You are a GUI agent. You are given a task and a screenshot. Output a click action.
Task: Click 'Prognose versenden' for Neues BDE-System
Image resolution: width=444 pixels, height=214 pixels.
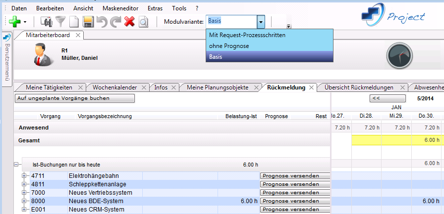(295, 201)
